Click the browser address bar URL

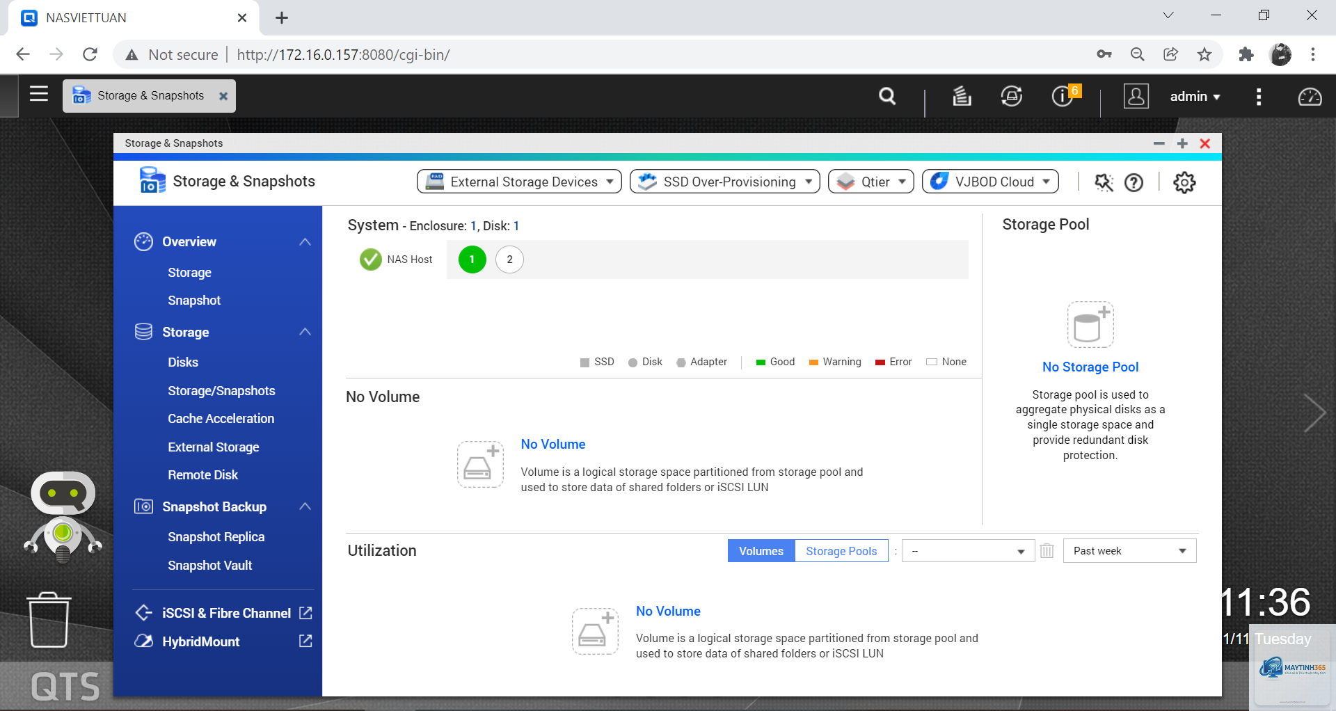tap(343, 54)
